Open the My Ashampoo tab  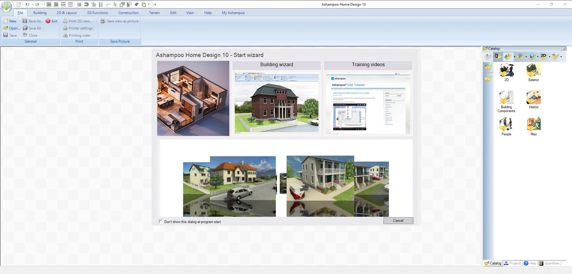pyautogui.click(x=233, y=13)
